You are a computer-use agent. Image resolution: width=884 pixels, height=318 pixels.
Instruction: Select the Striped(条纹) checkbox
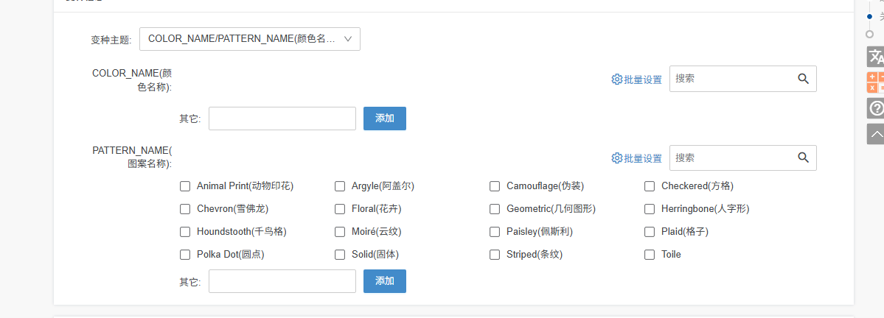click(495, 255)
